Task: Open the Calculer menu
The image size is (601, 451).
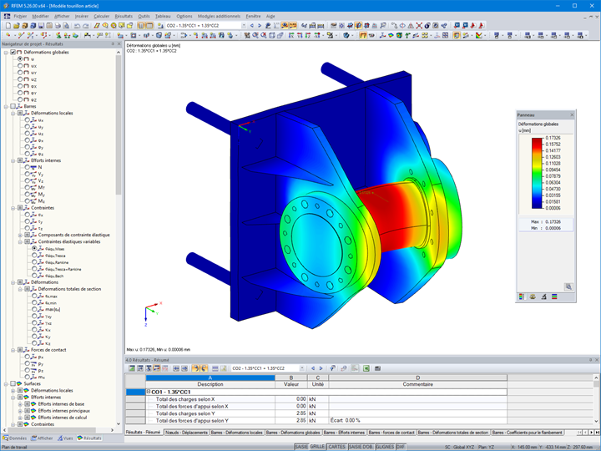Action: [x=101, y=16]
